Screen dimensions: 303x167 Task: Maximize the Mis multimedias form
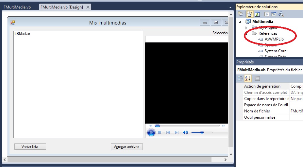(x=216, y=23)
